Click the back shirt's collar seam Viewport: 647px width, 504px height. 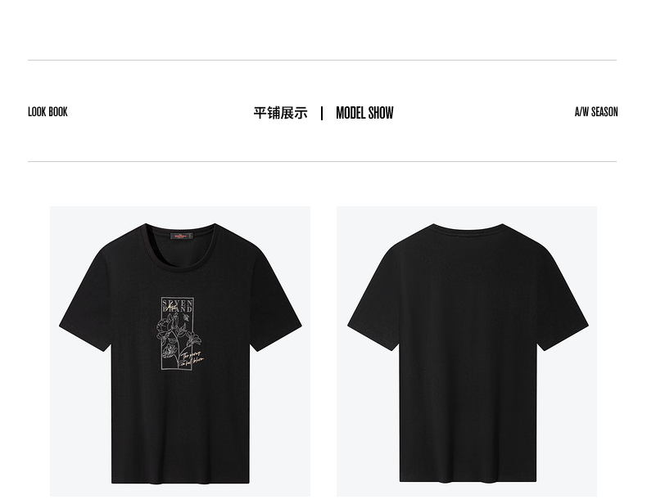[x=468, y=227]
